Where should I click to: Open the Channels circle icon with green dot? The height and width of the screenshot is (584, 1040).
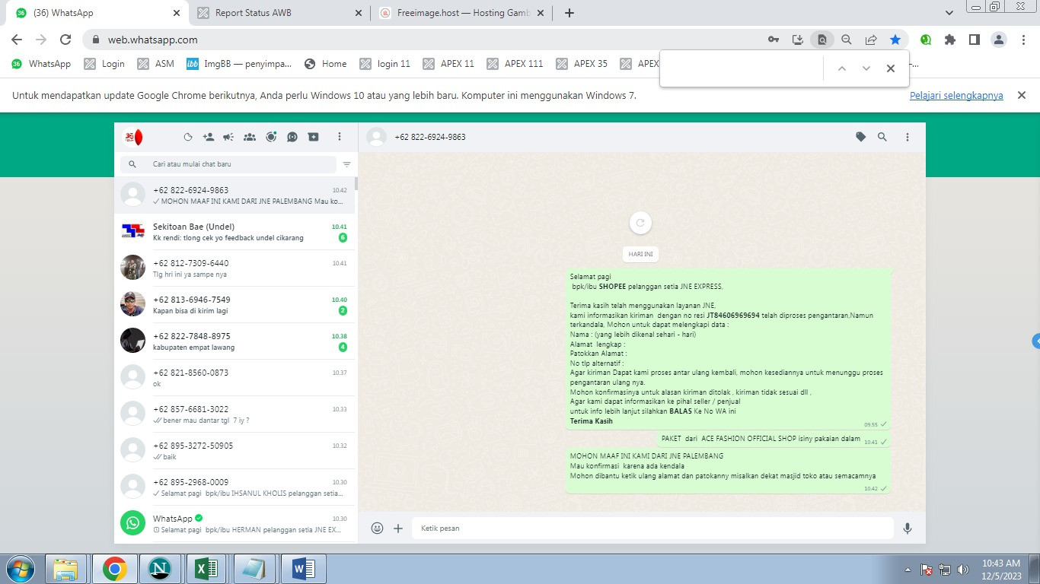[271, 137]
